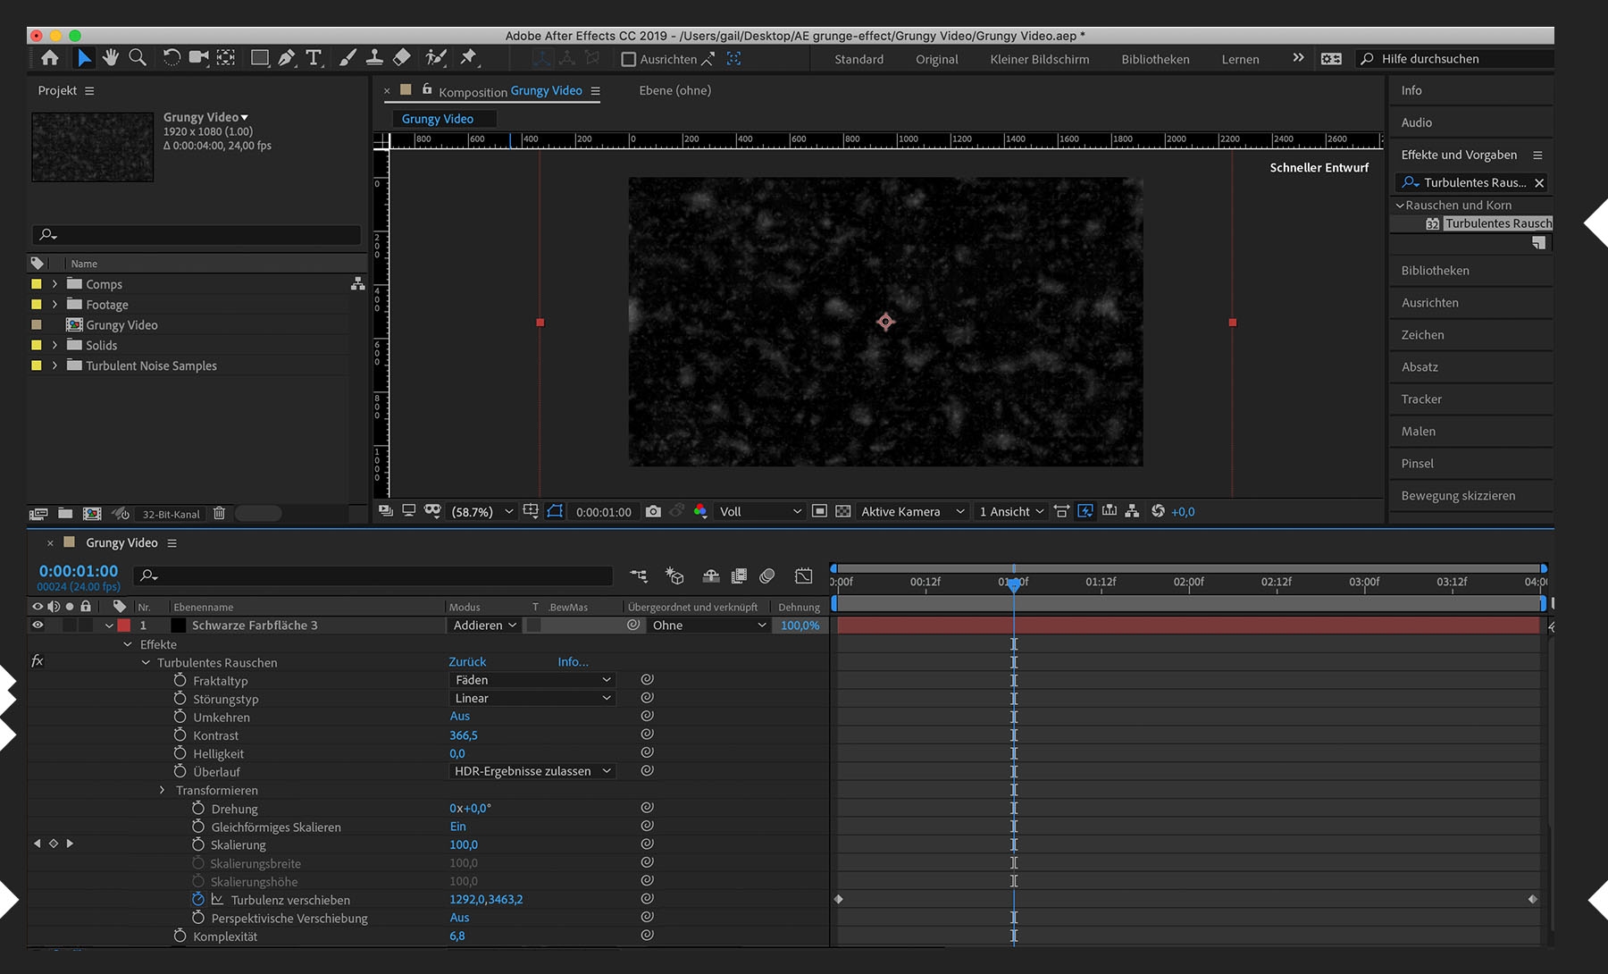Screen dimensions: 1608x974
Task: Select the Hand tool
Action: [111, 58]
